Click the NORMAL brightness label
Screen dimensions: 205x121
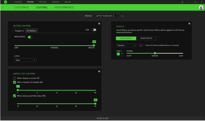[x=55, y=48]
